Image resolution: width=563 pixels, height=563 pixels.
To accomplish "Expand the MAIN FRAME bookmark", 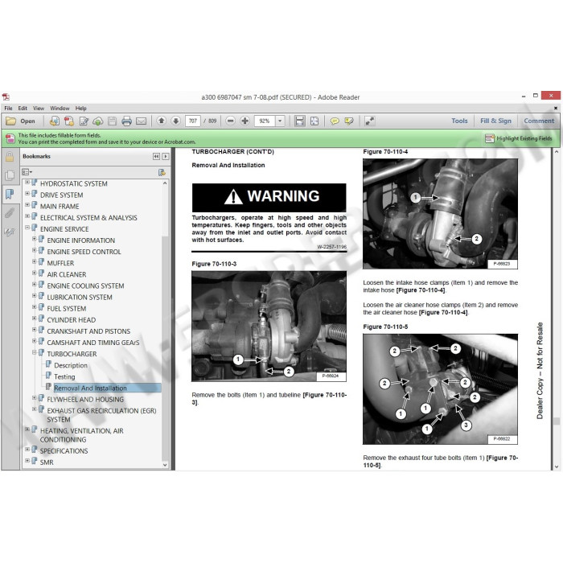I will (x=27, y=205).
